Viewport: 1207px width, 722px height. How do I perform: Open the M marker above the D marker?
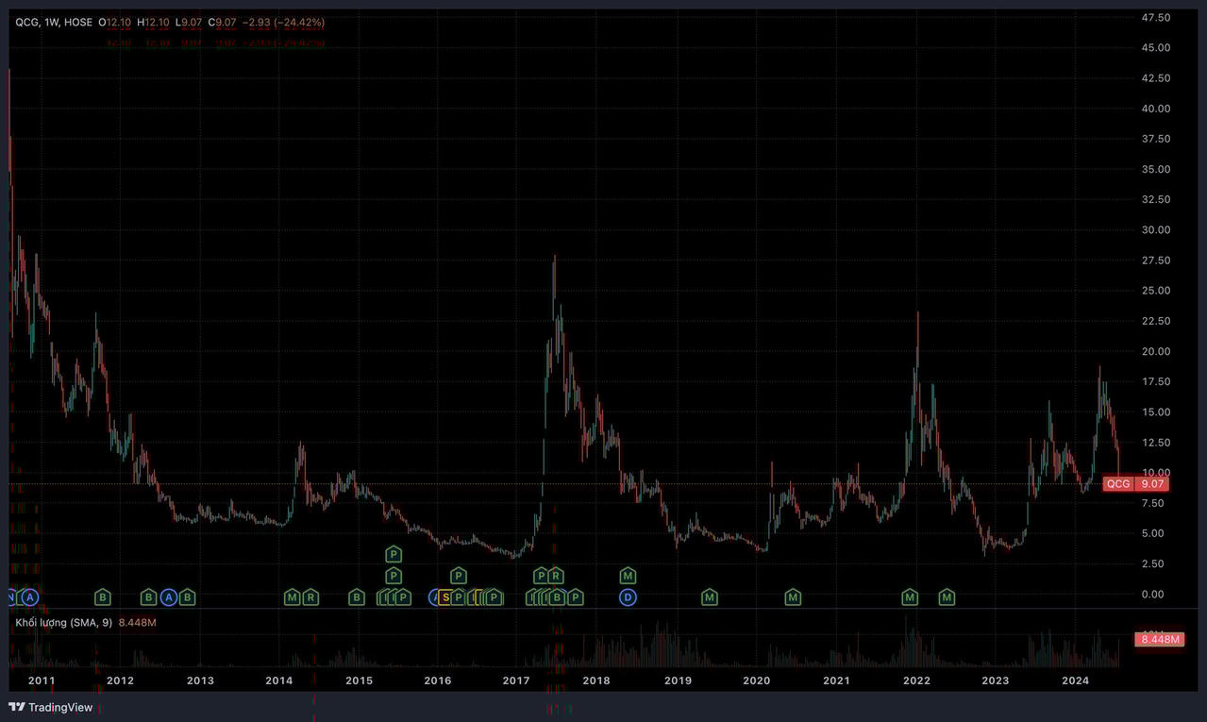click(x=628, y=576)
